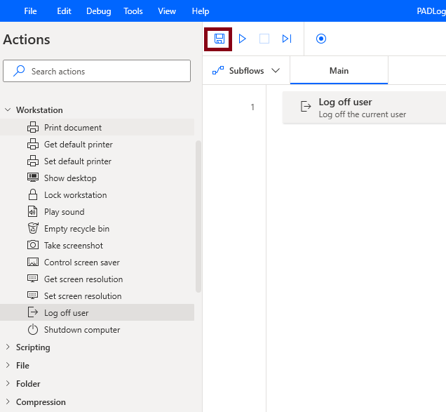
Task: Select the Get default printer action label
Action: [79, 145]
